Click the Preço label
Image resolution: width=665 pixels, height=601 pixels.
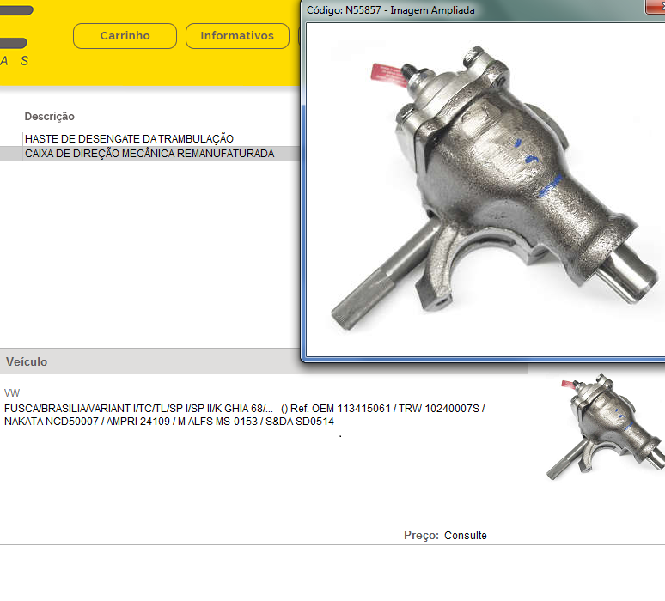point(421,536)
